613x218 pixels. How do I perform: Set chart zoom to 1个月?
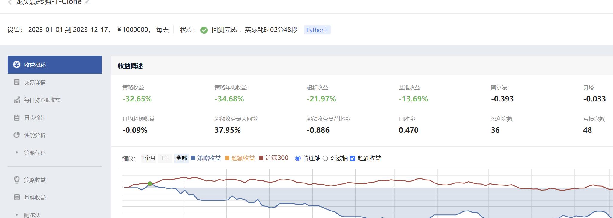coord(148,158)
